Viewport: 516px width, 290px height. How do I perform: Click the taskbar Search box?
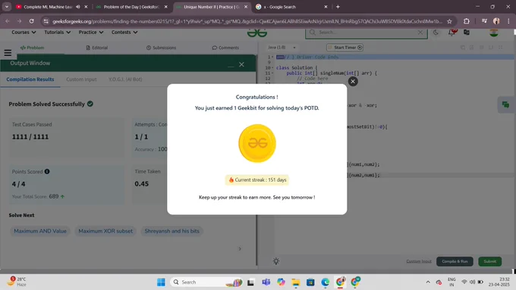(x=207, y=282)
